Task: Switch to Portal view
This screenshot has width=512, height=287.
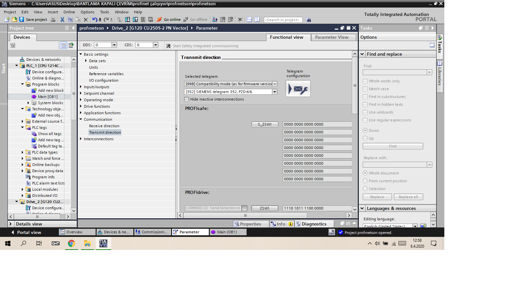Action: (x=26, y=232)
